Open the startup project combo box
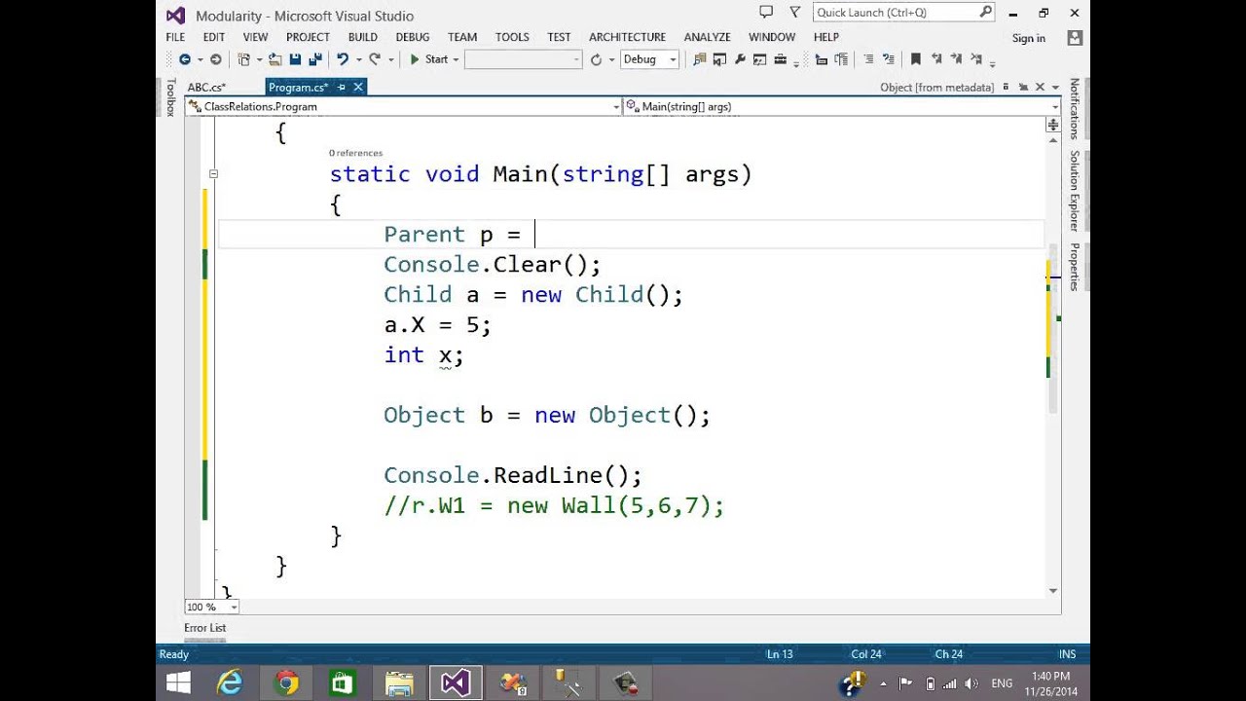Viewport: 1246px width, 701px height. click(523, 59)
